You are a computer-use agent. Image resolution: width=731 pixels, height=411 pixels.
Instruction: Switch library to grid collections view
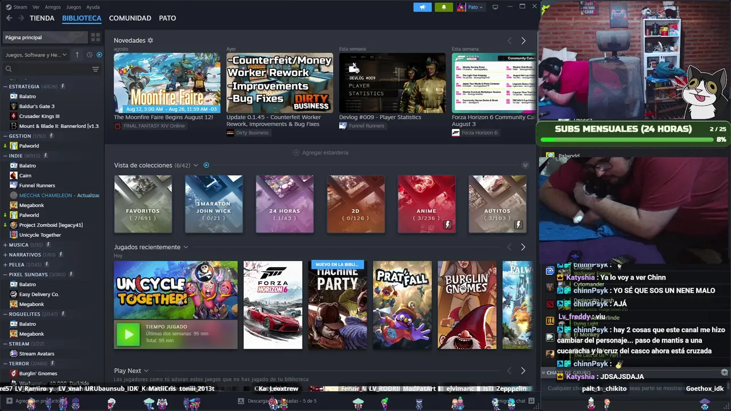coord(95,37)
